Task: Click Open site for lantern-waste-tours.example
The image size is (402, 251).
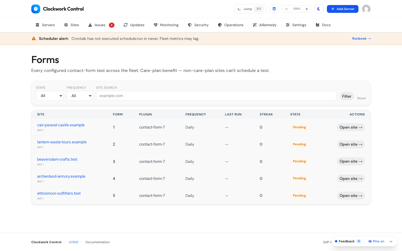Action: point(351,144)
